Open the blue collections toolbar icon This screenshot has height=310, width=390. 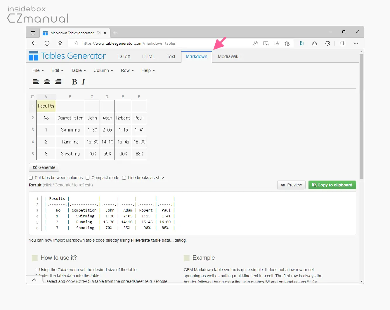point(302,43)
